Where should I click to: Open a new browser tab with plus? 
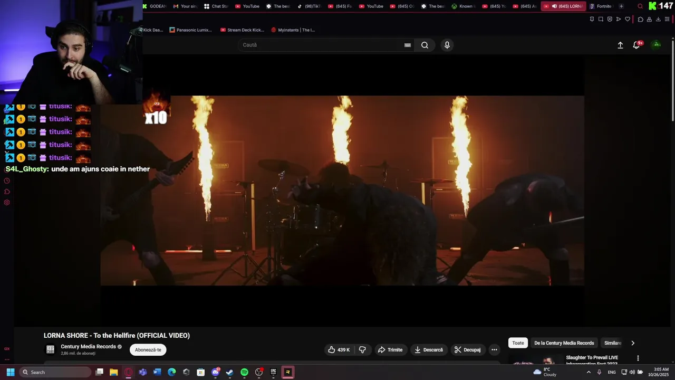pos(621,6)
